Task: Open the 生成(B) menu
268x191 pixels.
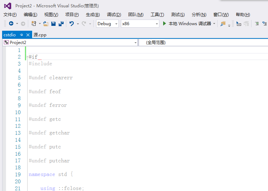Action: click(93, 15)
